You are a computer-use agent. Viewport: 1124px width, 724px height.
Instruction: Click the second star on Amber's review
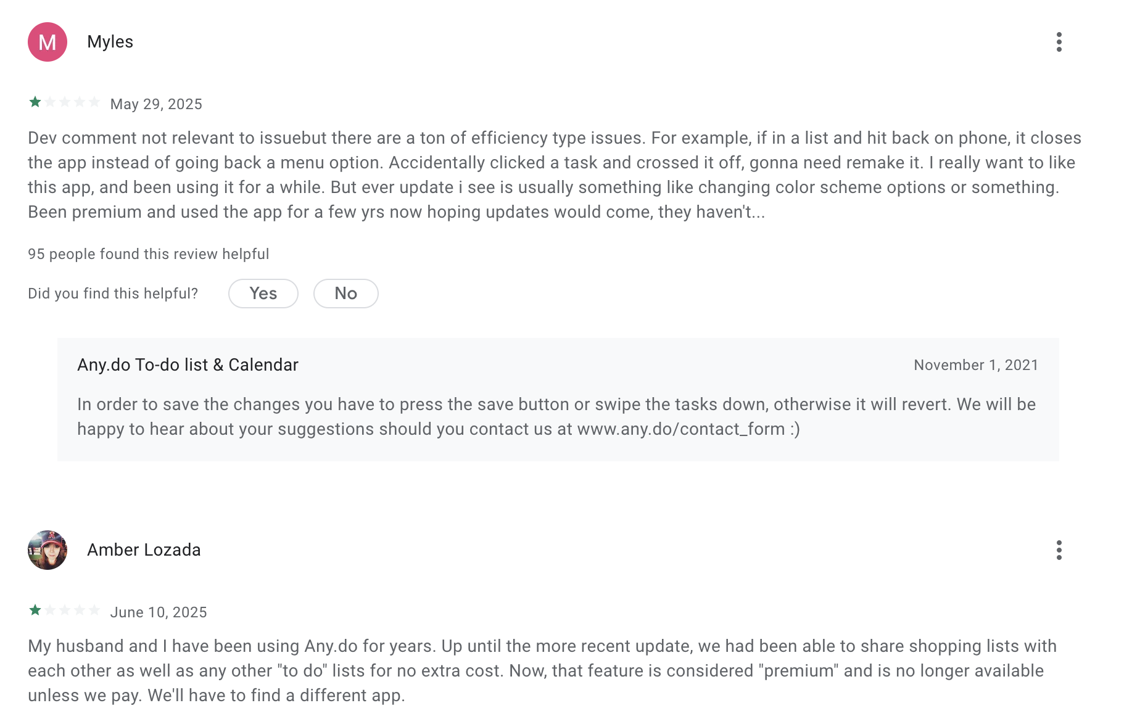click(50, 610)
